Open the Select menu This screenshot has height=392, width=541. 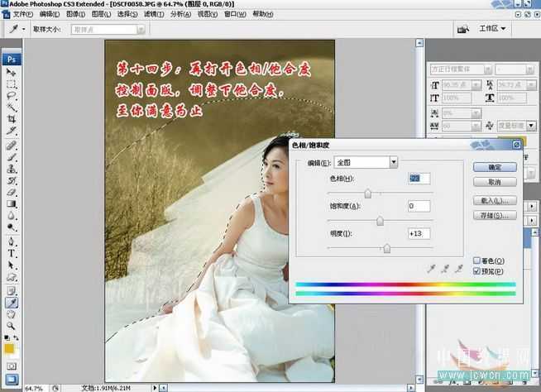(x=127, y=15)
